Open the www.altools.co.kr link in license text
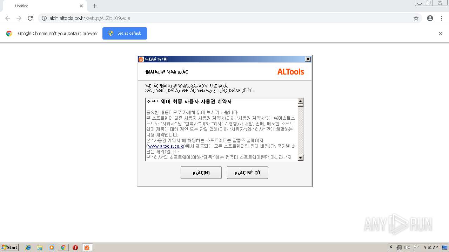 click(x=166, y=146)
